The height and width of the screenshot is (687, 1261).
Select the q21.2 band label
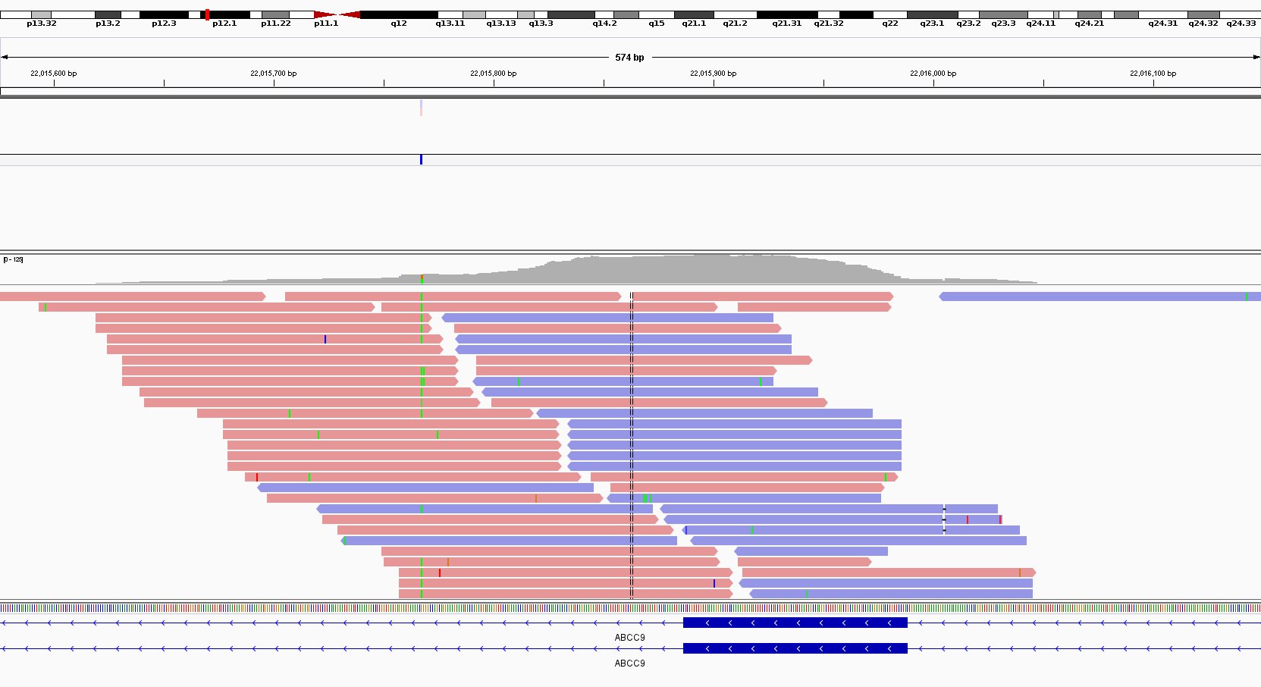click(x=735, y=24)
